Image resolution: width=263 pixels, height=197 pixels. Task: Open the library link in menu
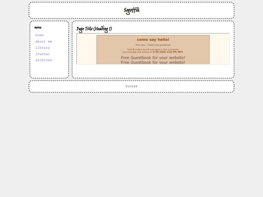tap(42, 48)
